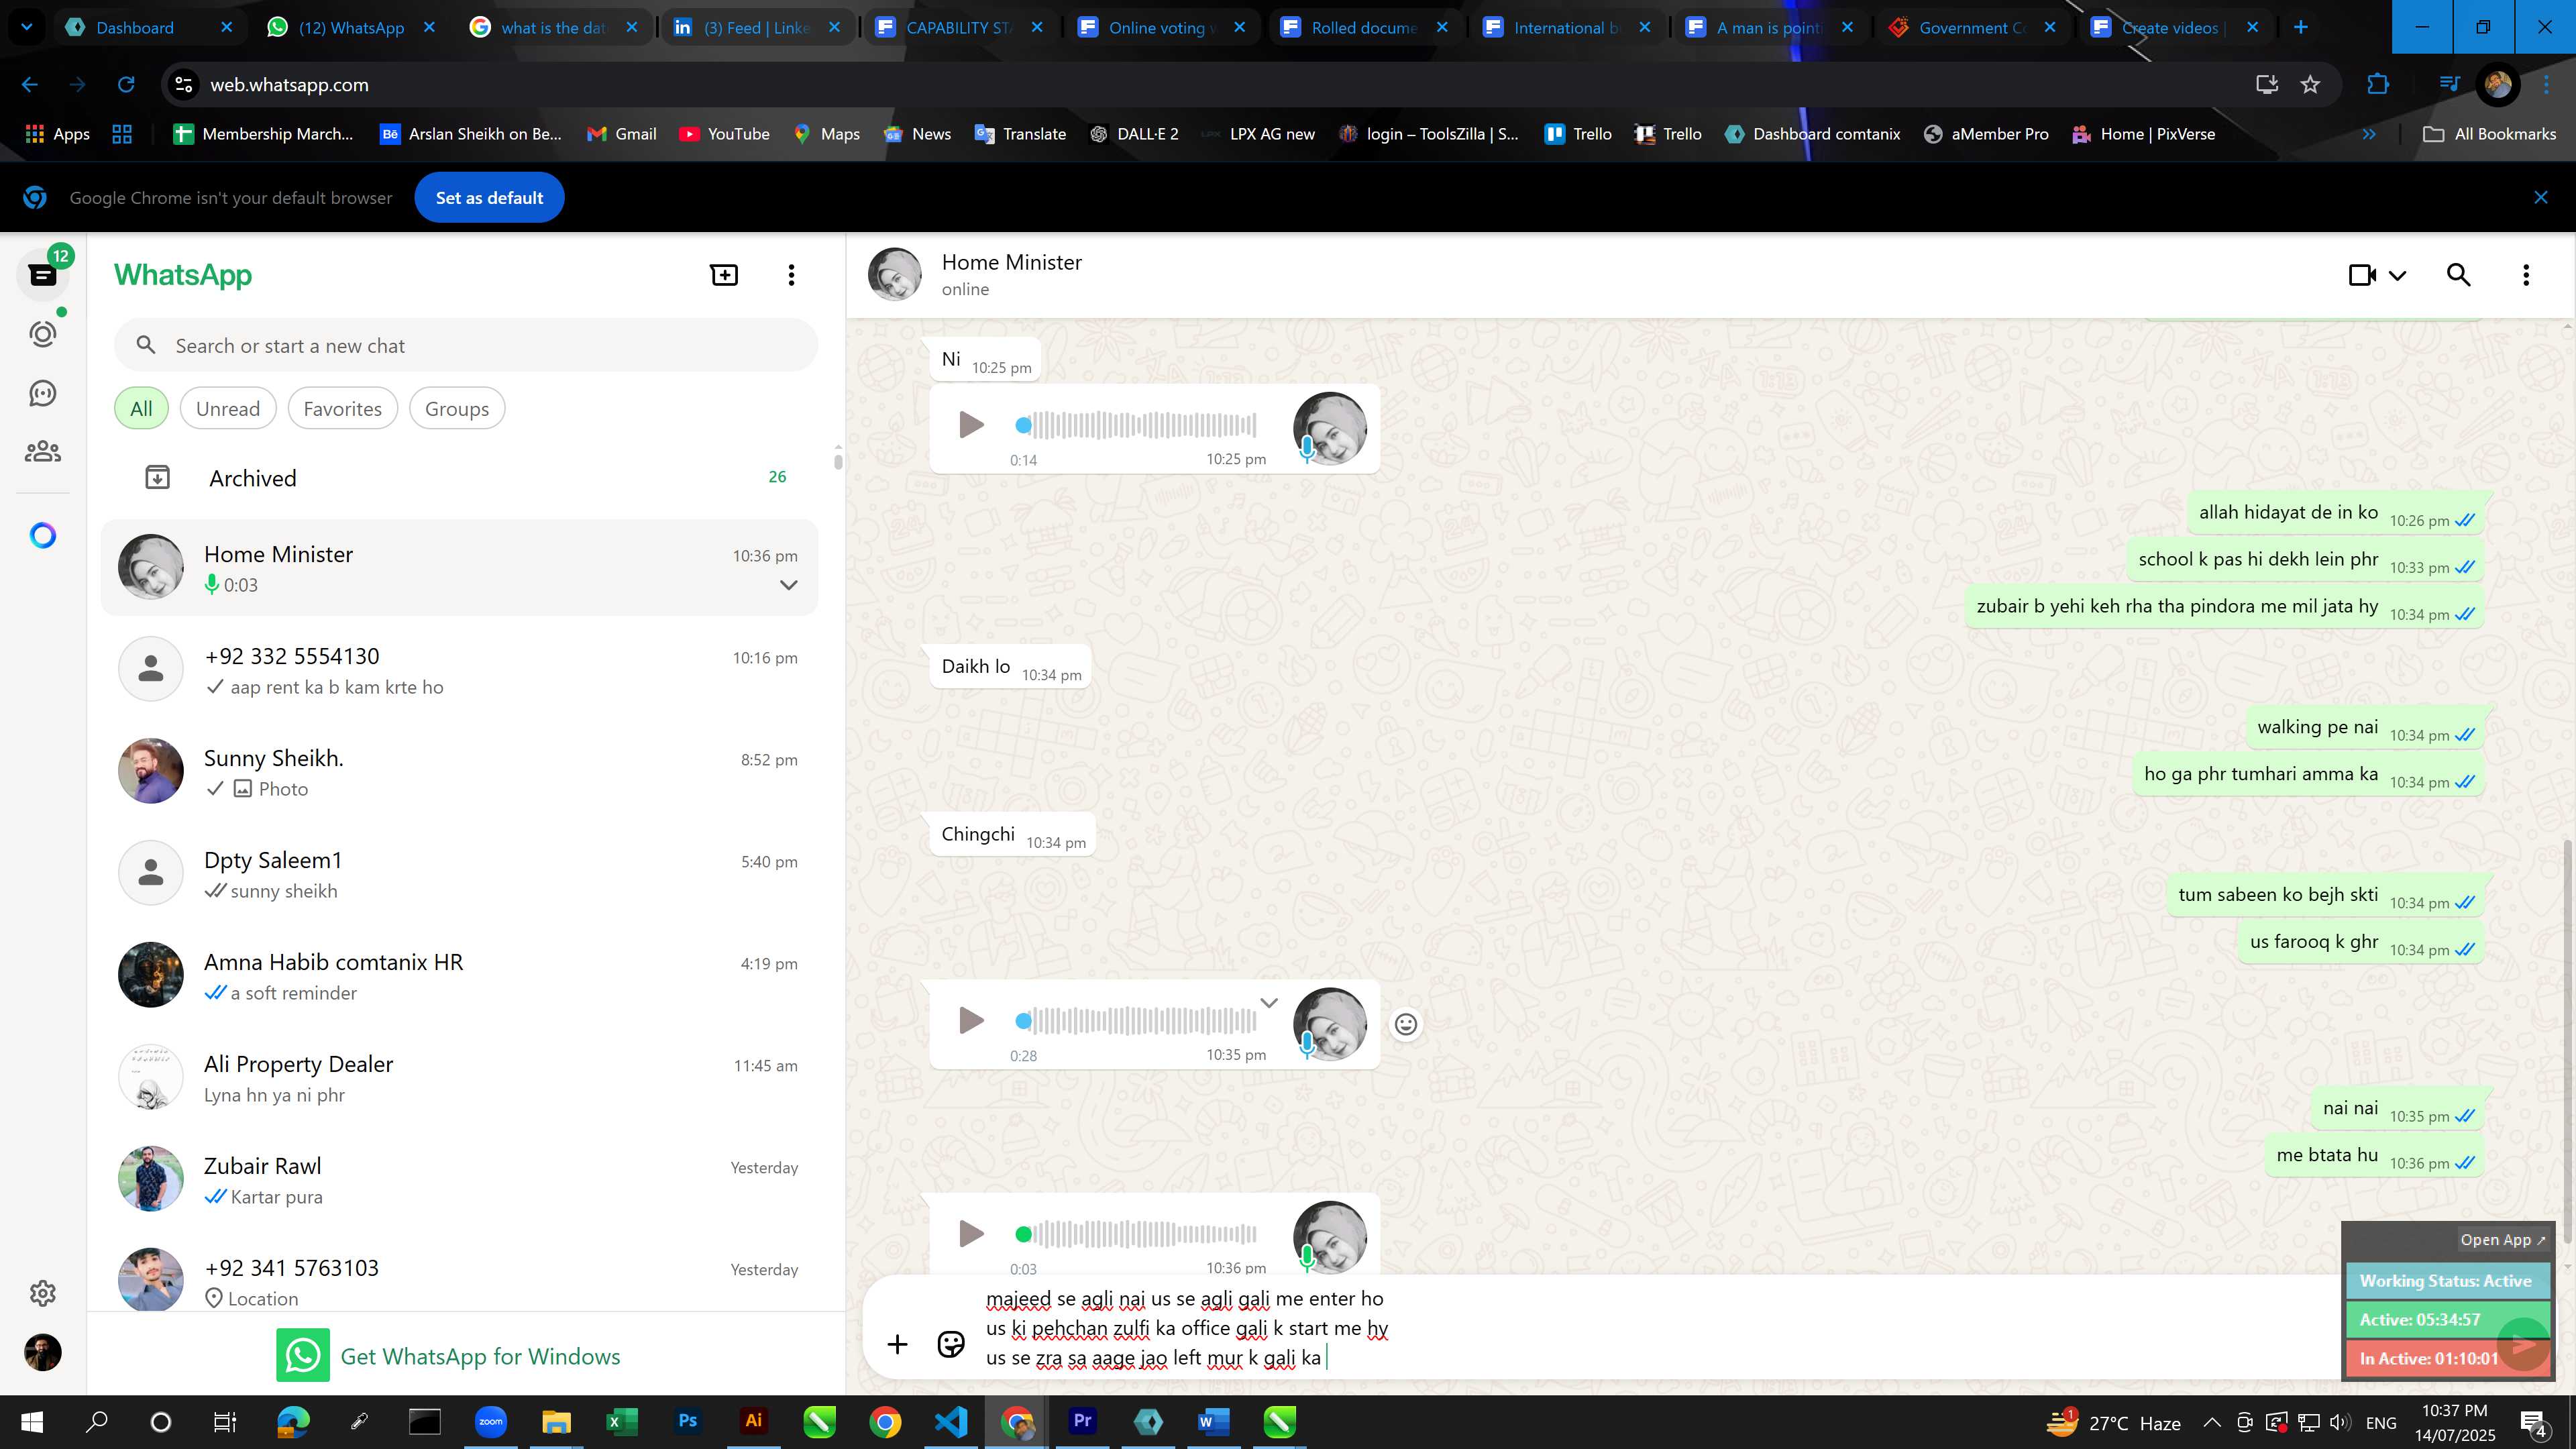Dismiss the default browser notification bar
Image resolution: width=2576 pixels, height=1449 pixels.
pyautogui.click(x=2540, y=198)
